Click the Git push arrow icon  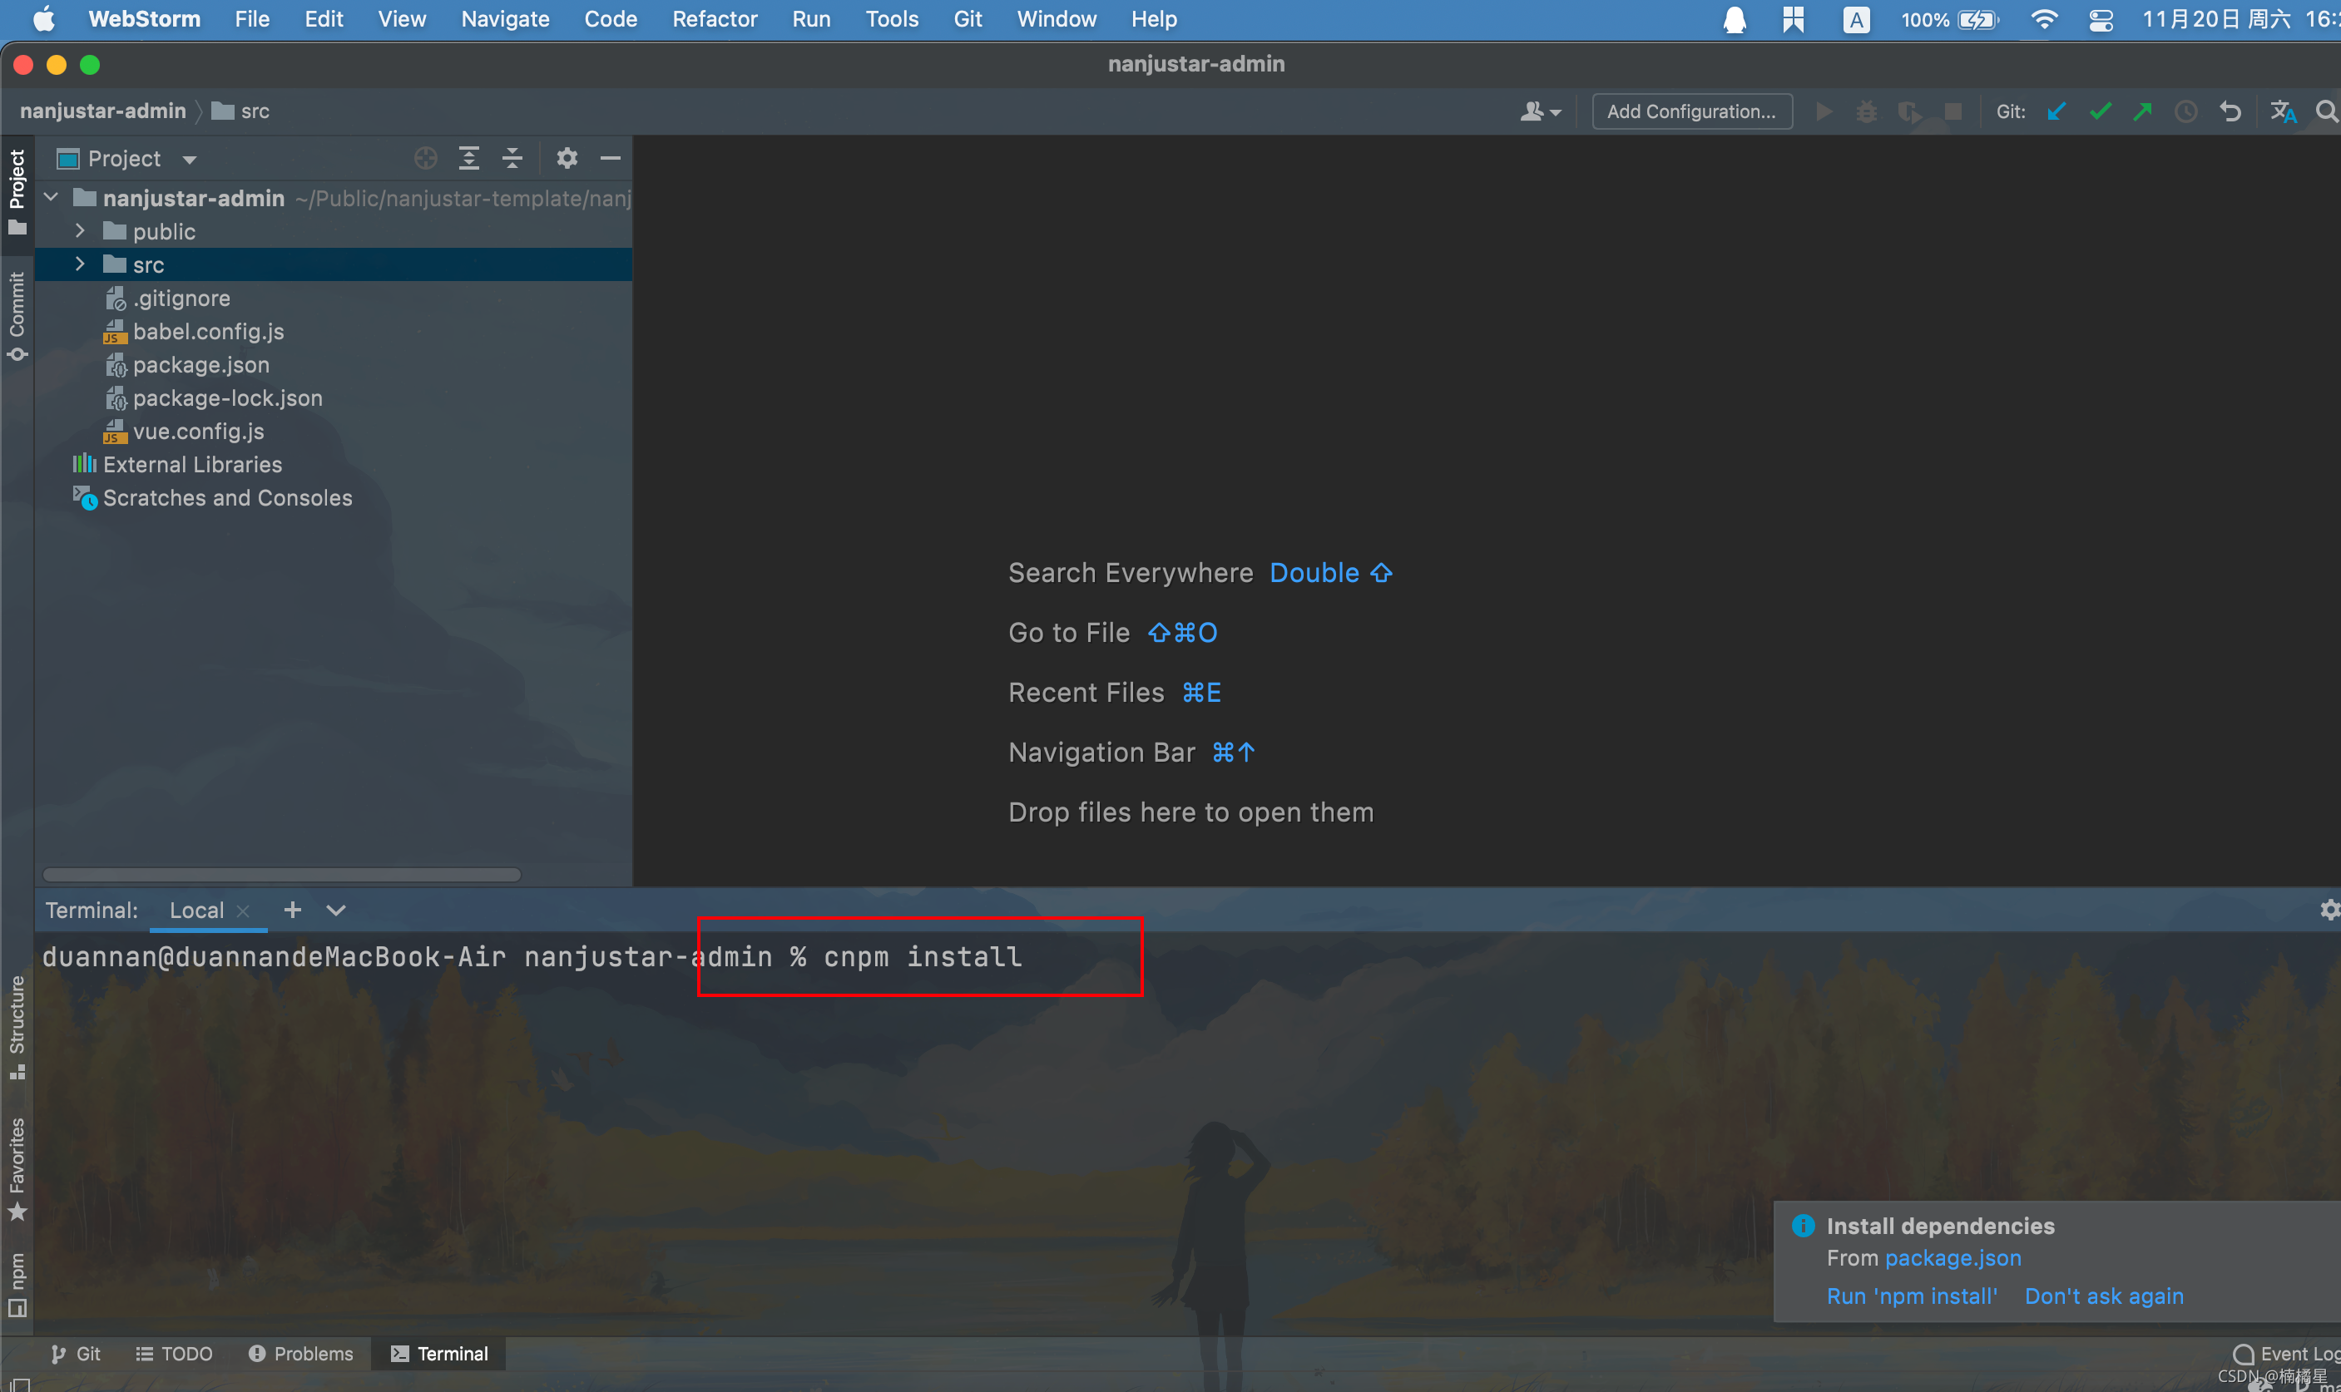2142,111
